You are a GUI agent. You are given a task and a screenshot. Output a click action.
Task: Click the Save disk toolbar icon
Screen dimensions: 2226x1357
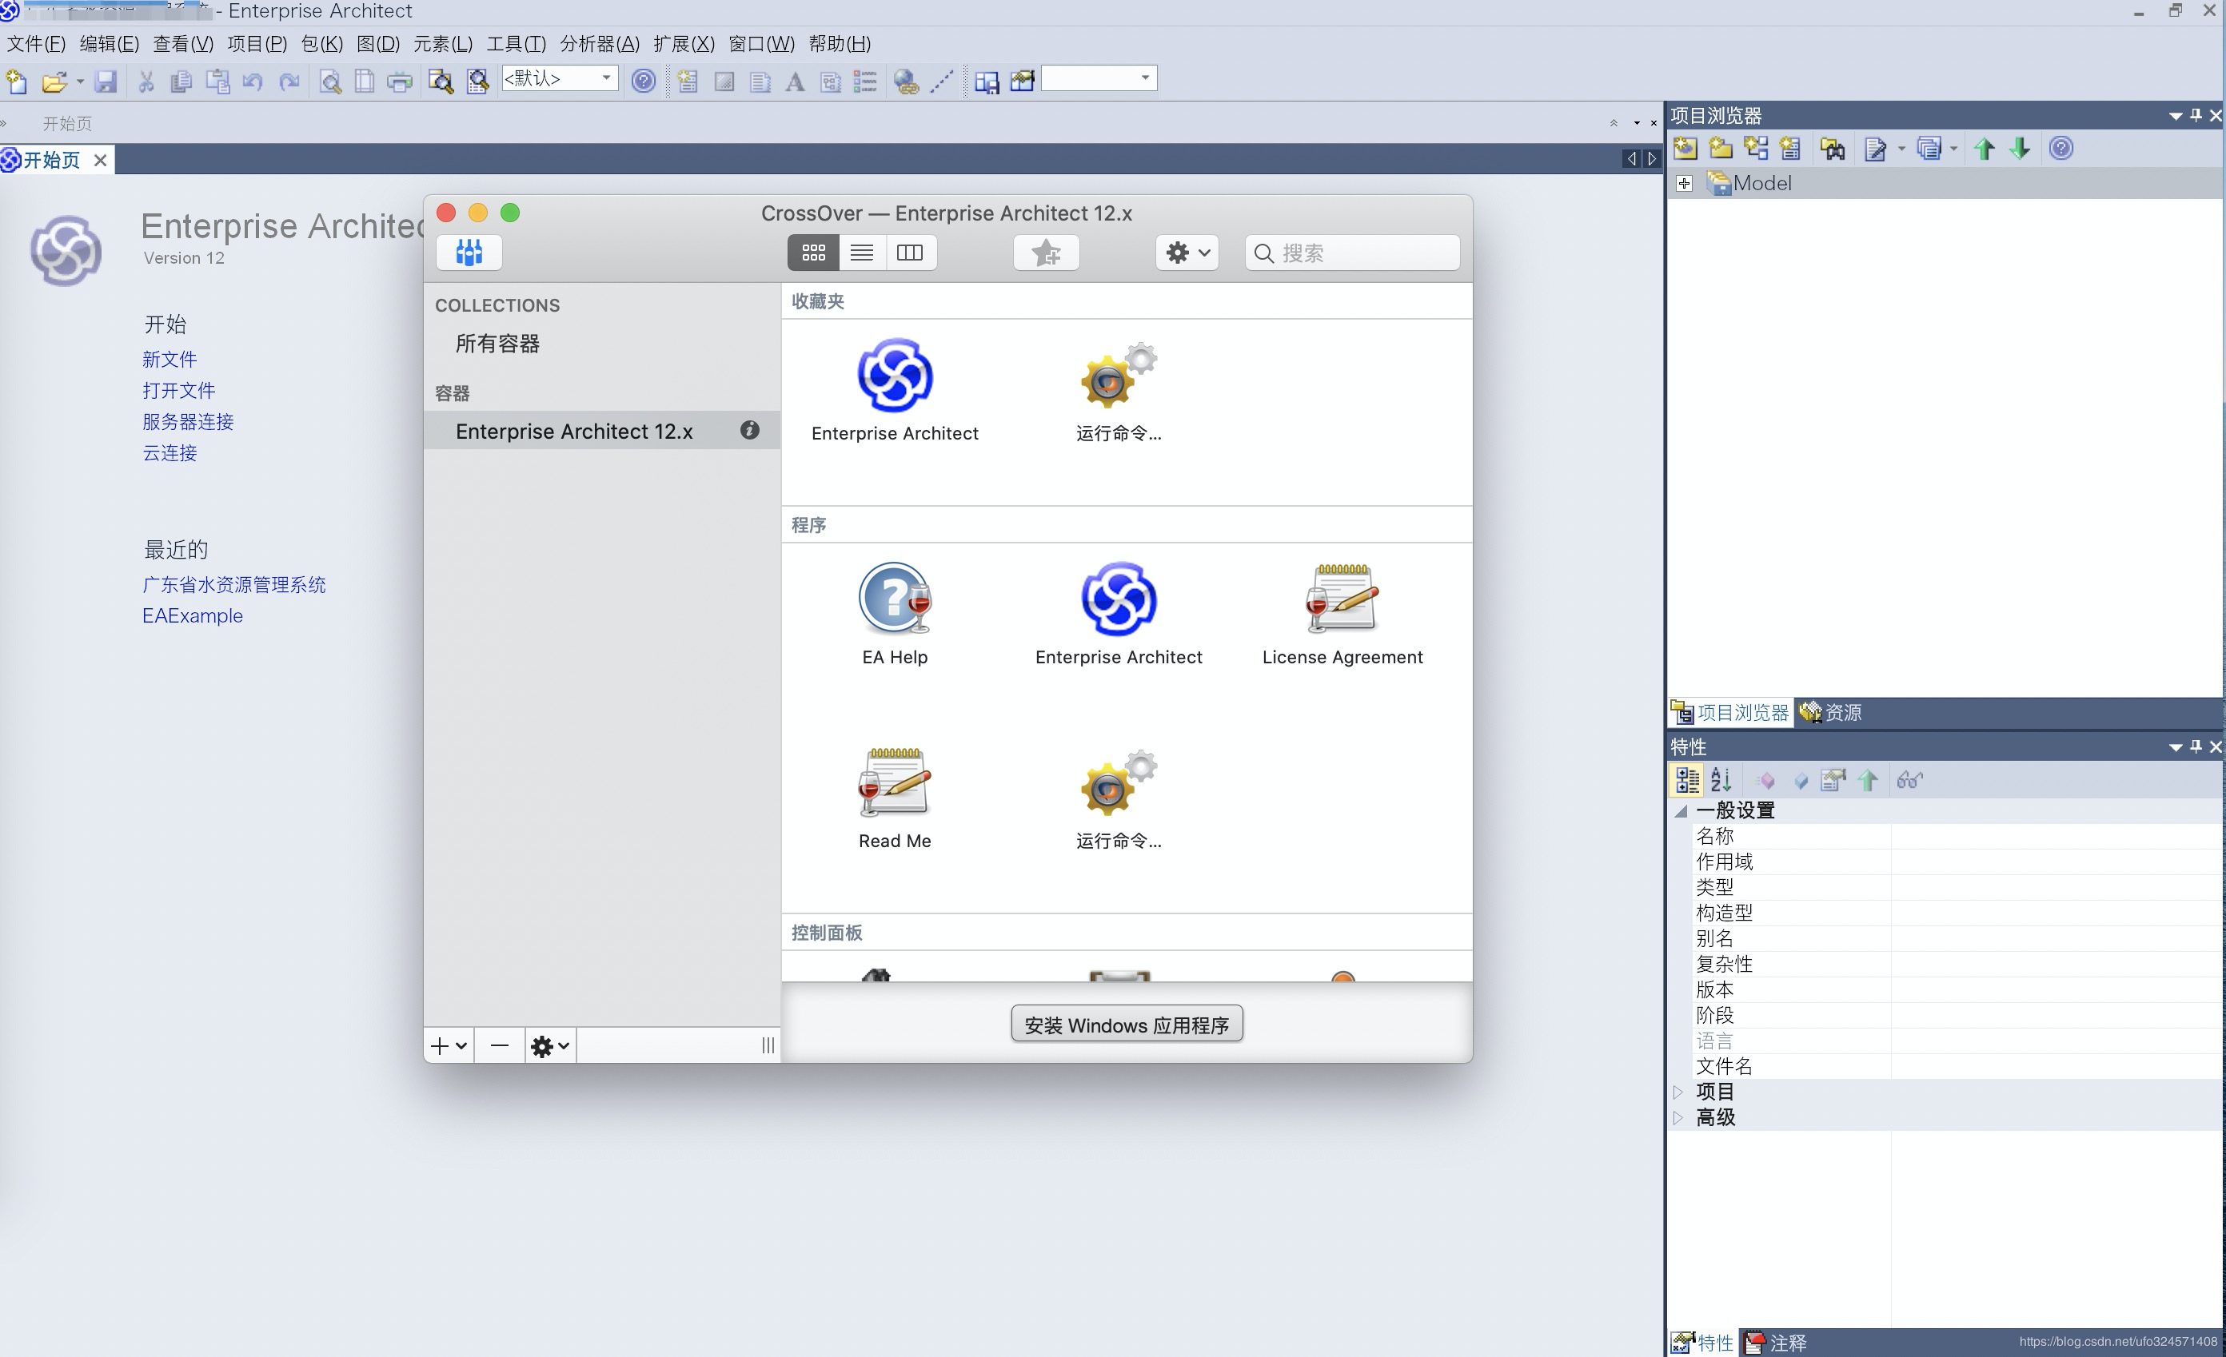click(106, 82)
